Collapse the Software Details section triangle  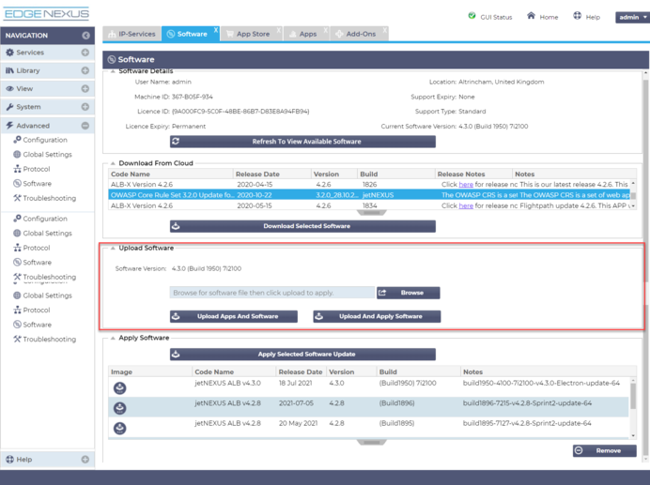click(x=113, y=71)
